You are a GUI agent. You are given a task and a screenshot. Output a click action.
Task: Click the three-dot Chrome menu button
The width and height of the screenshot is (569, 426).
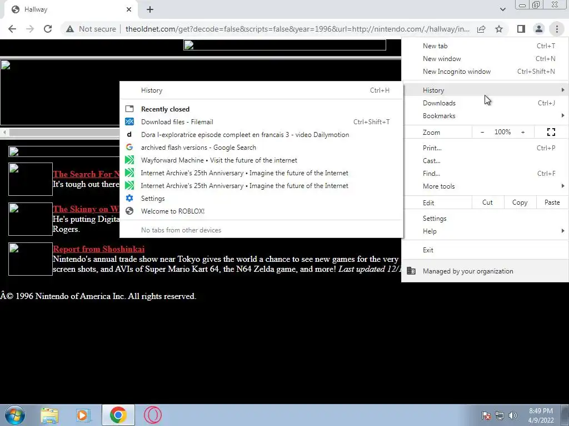tap(557, 29)
